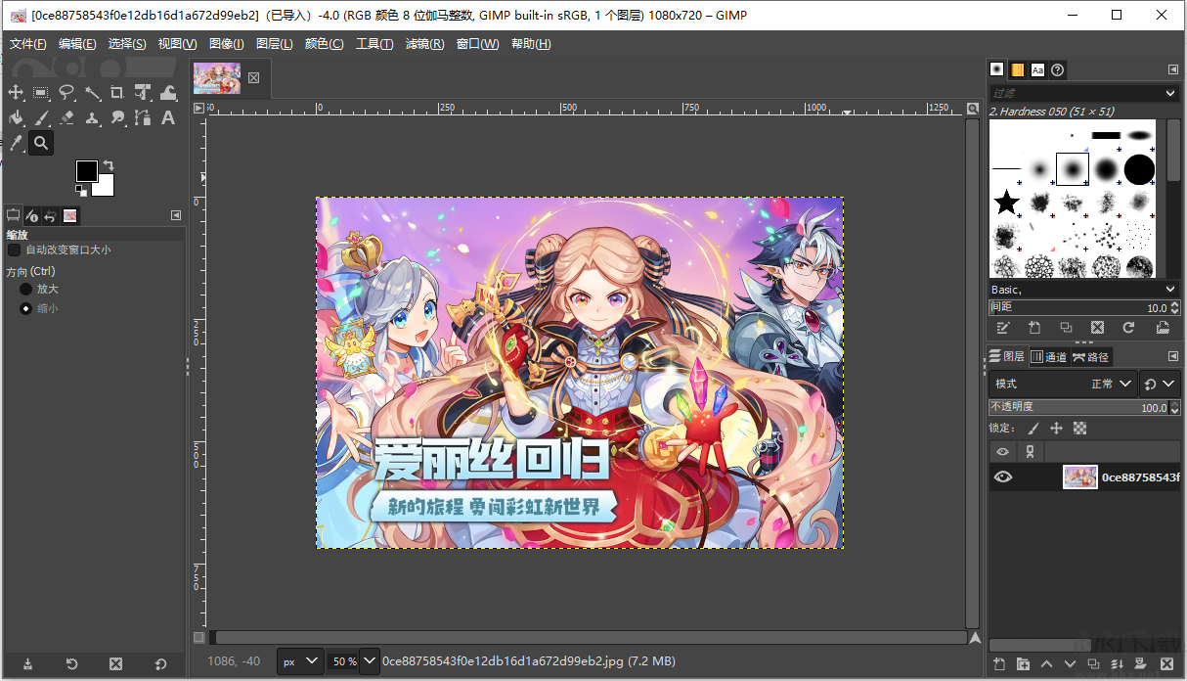This screenshot has width=1187, height=681.
Task: Select the Move tool in the toolbox
Action: point(15,93)
